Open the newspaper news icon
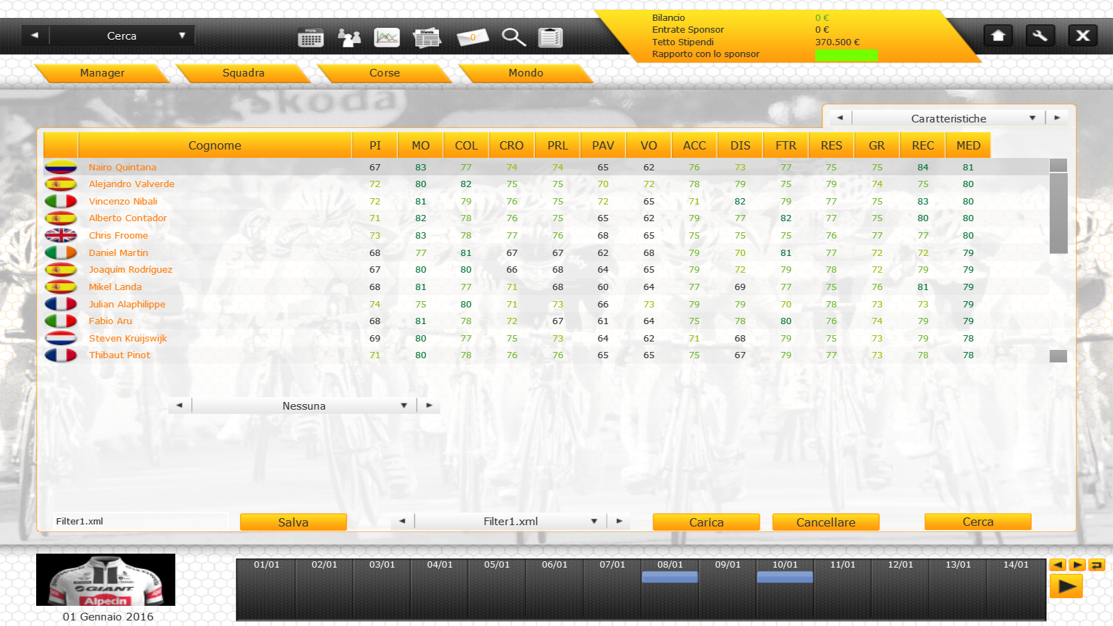Image resolution: width=1113 pixels, height=626 pixels. tap(426, 38)
